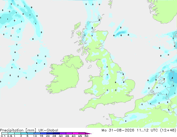
Task: Click the Shetland Islands outline at top
Action: pos(111,4)
